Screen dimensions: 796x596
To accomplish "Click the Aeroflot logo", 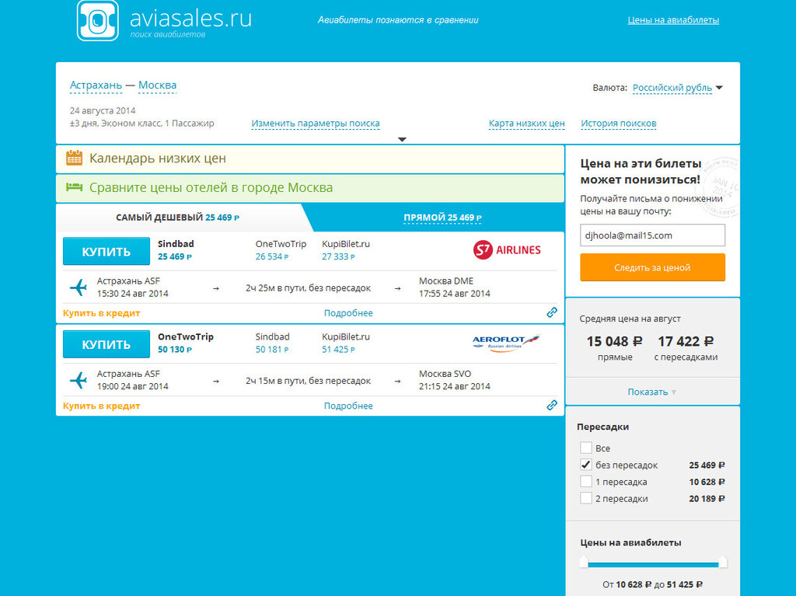I will point(506,343).
